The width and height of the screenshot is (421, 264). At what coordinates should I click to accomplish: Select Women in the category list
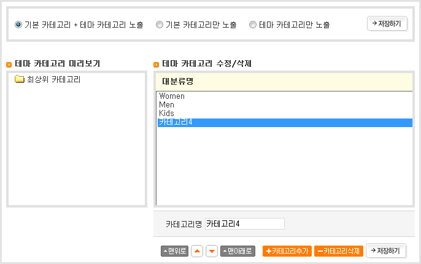coord(172,96)
